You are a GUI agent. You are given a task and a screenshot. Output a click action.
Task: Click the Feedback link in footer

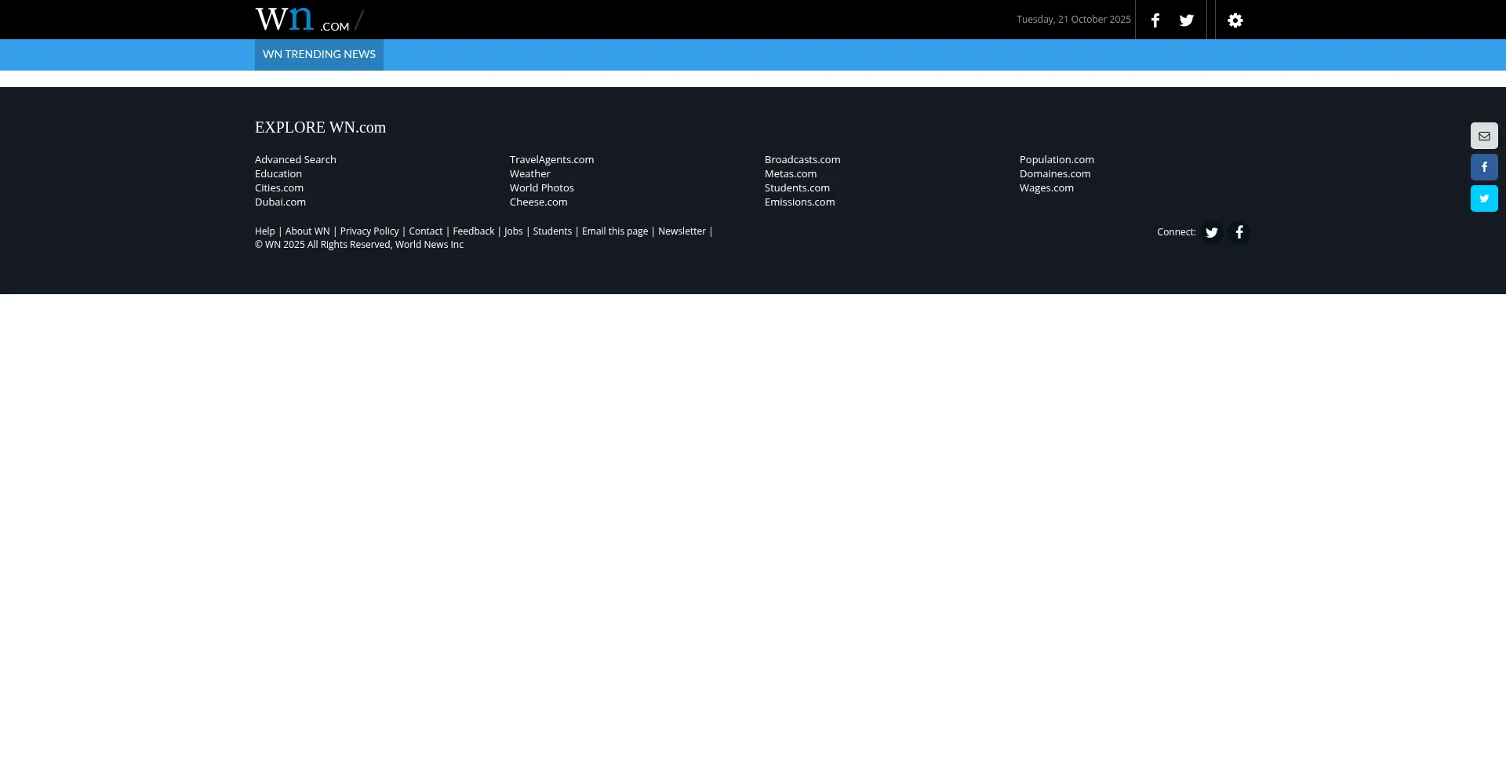(x=473, y=231)
